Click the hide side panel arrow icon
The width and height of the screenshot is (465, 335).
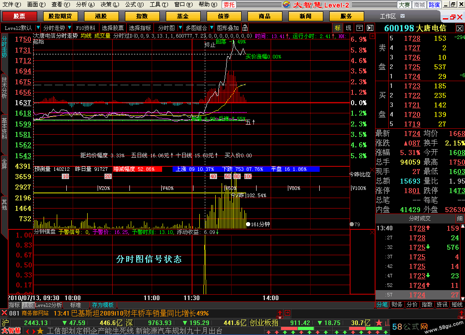point(370,28)
